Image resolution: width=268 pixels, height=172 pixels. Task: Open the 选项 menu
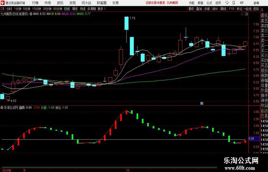(x=218, y=3)
